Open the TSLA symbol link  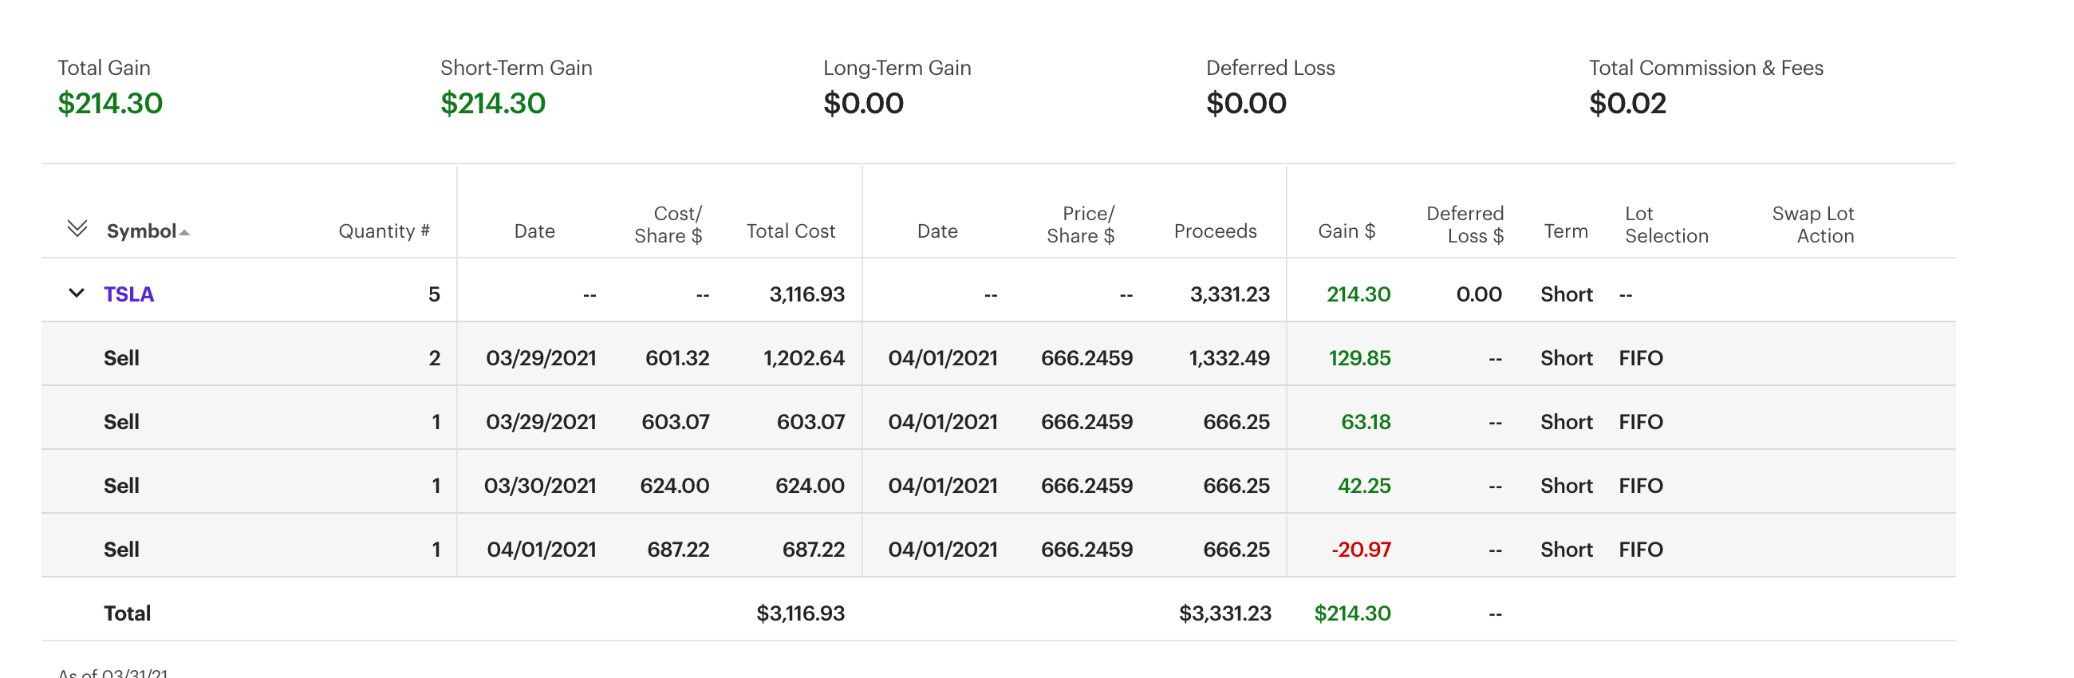tap(128, 294)
